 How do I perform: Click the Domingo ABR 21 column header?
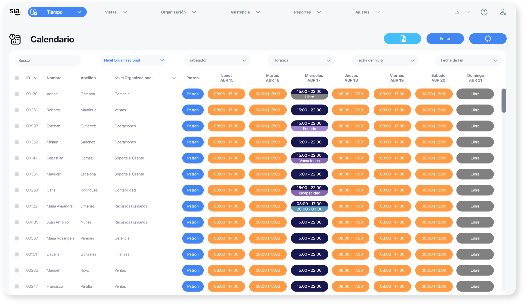[x=476, y=78]
